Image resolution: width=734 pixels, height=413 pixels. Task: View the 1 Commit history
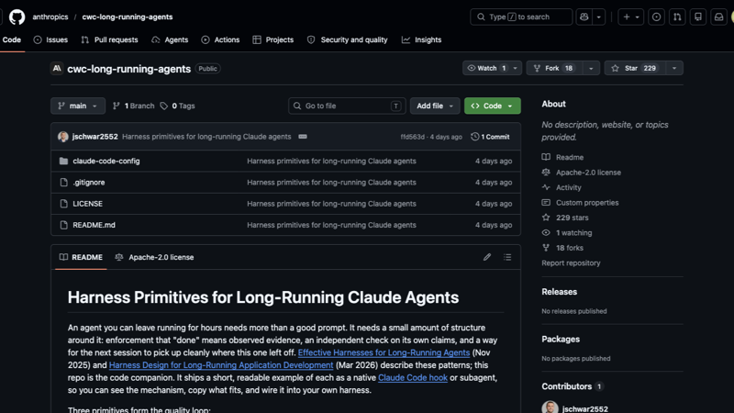(490, 137)
